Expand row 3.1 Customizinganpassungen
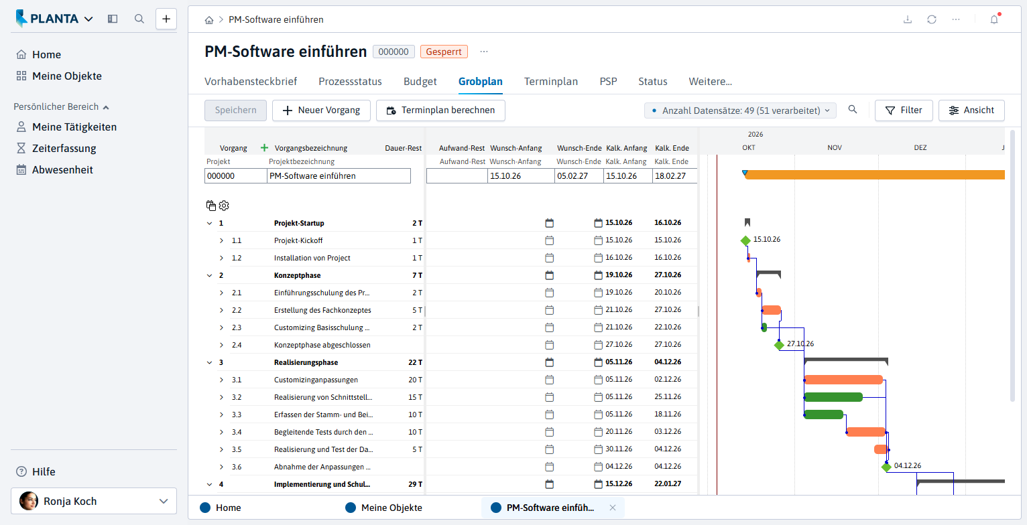 click(222, 380)
